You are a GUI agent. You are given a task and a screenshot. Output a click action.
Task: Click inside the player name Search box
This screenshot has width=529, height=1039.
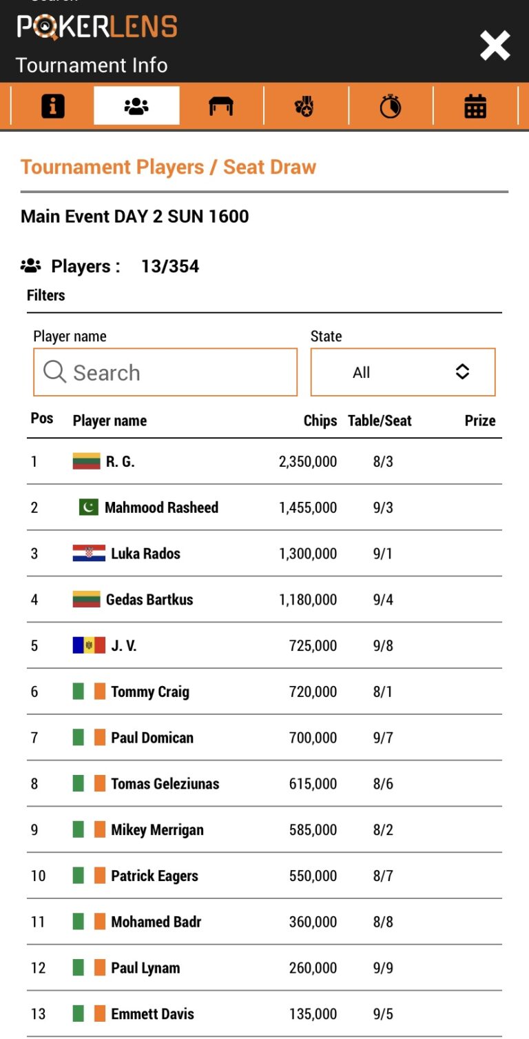point(165,372)
